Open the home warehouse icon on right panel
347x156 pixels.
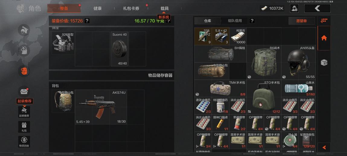point(324,38)
